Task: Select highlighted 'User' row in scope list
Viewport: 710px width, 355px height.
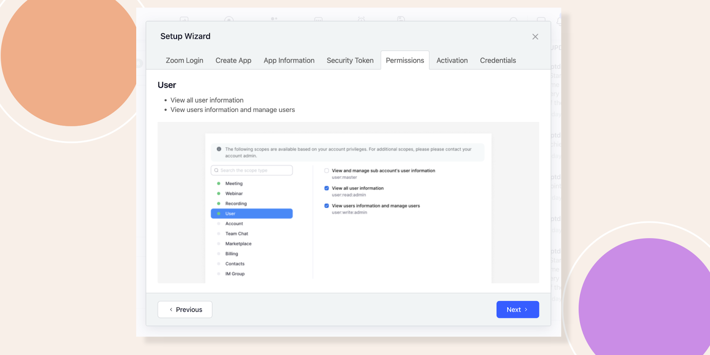Action: pos(252,213)
